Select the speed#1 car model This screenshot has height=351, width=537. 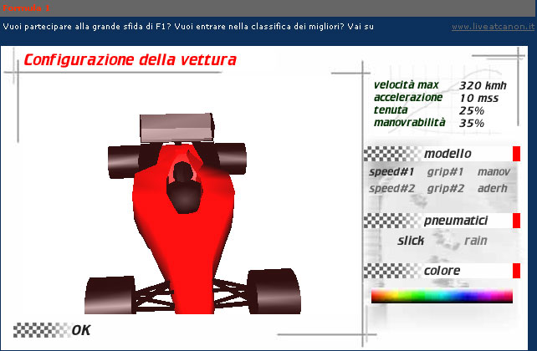tap(391, 172)
